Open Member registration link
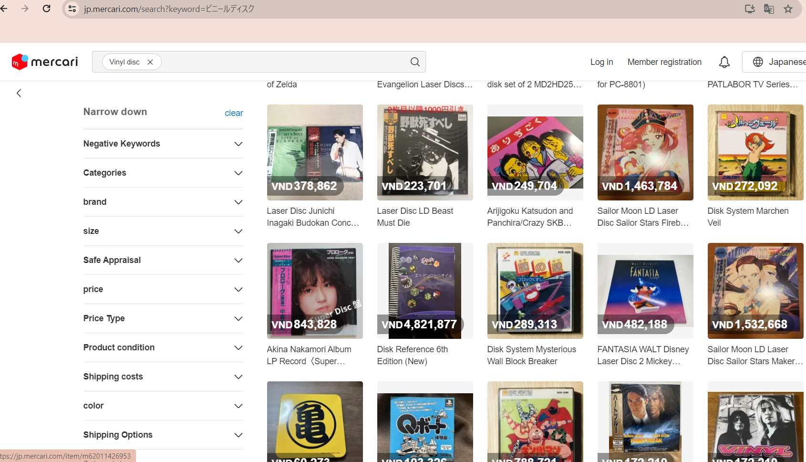Screen dimensions: 806x462 [664, 62]
